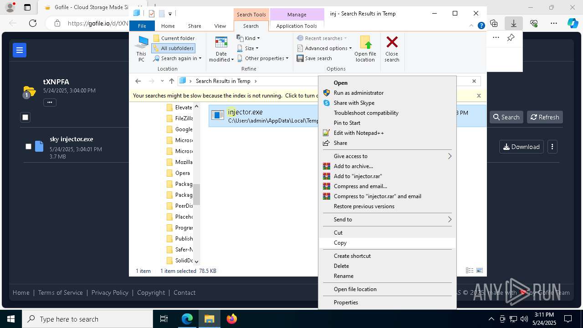Image resolution: width=583 pixels, height=328 pixels.
Task: Download sky injector.exe file
Action: (x=522, y=147)
